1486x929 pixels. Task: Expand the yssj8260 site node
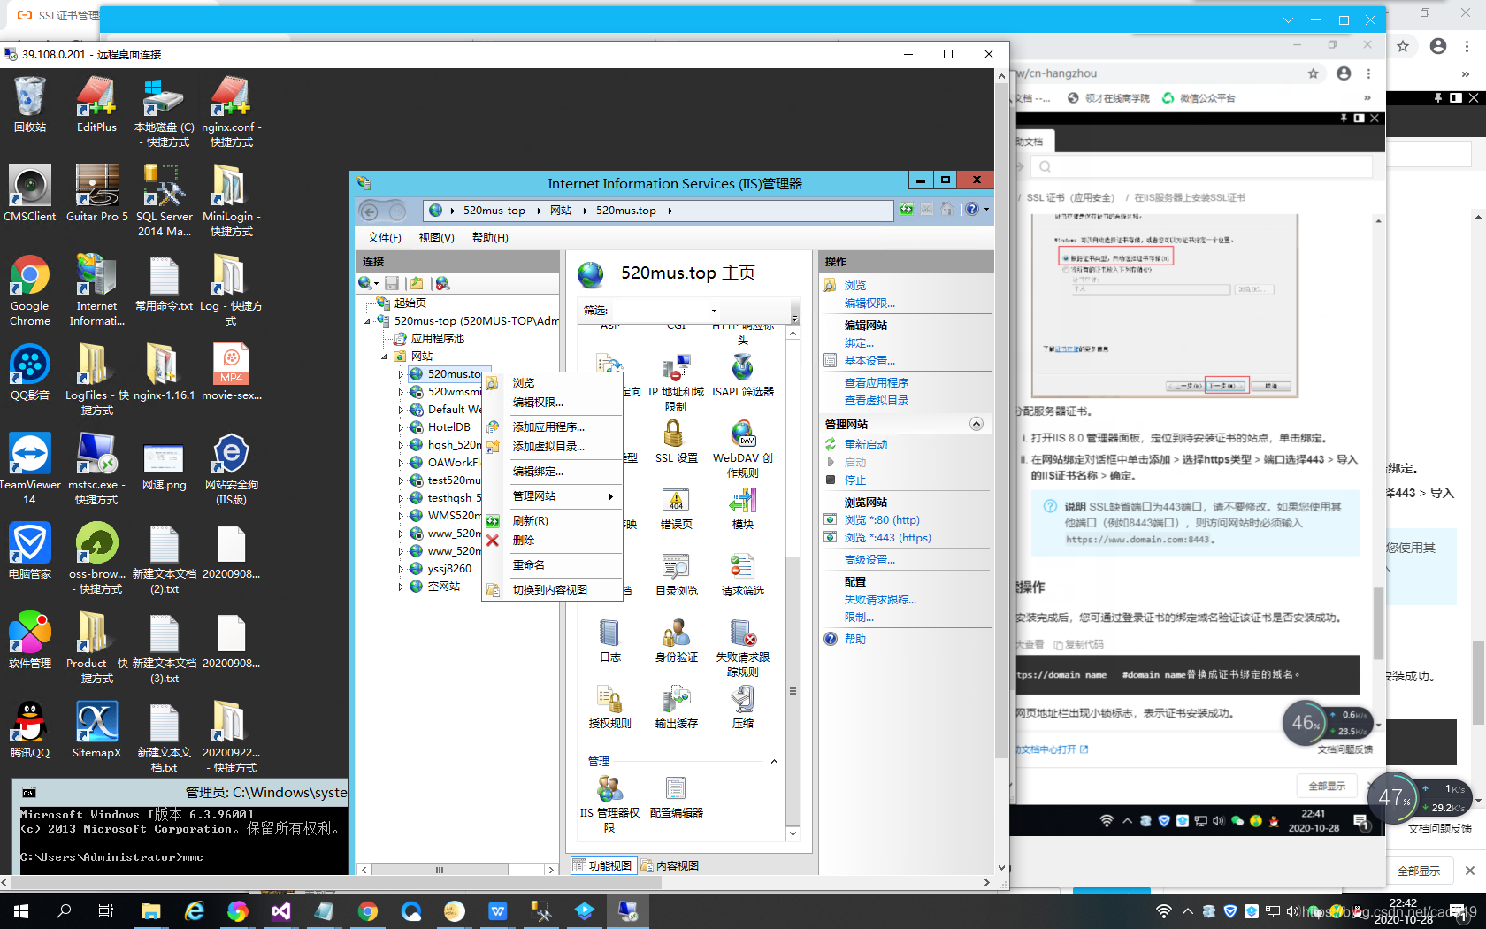[x=401, y=569]
